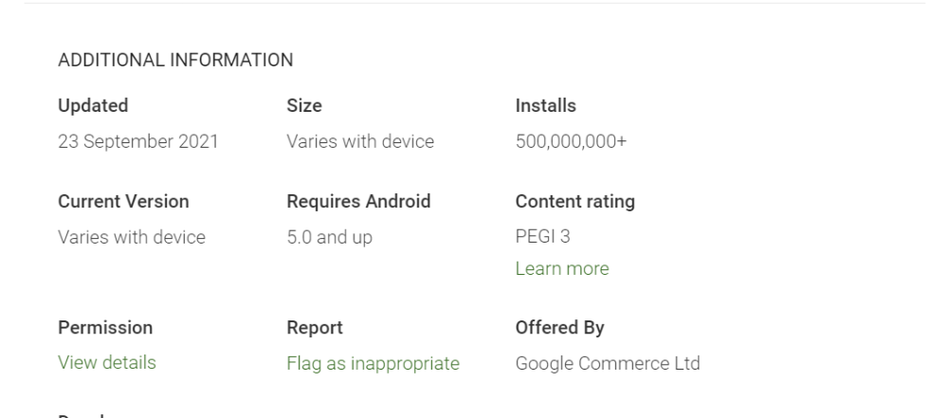The image size is (948, 418).
Task: Click the Content rating label
Action: pyautogui.click(x=574, y=201)
